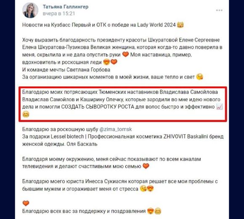The width and height of the screenshot is (244, 219).
Task: Click the heart-eyes emoji after поздравления
Action: (x=150, y=211)
